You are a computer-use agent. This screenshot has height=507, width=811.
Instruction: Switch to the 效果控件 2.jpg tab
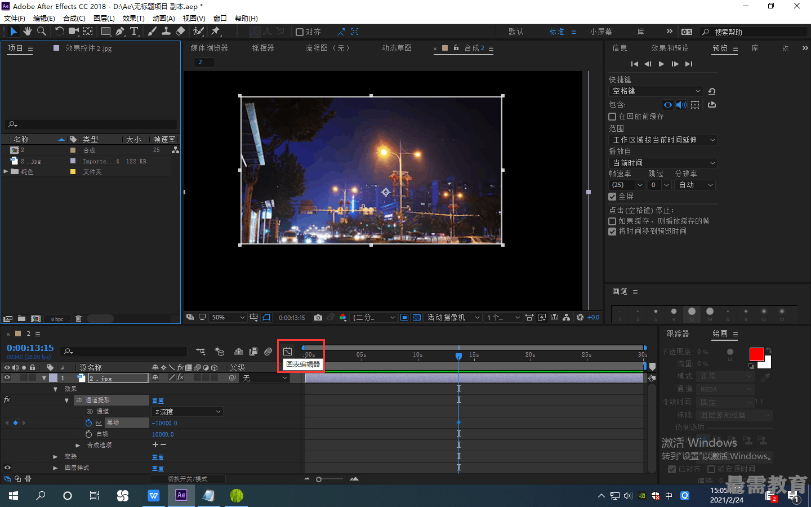88,48
